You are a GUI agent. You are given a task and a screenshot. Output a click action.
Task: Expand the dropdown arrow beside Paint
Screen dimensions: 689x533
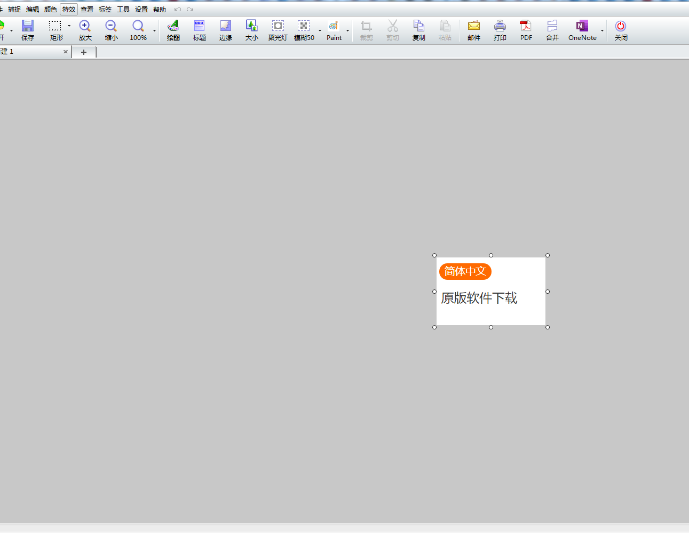(348, 30)
